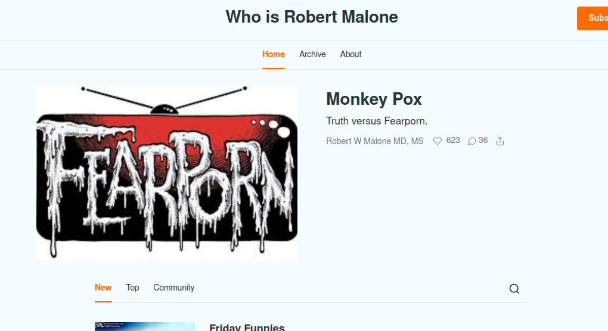The image size is (608, 331).
Task: Switch to the New posts tab
Action: (103, 288)
